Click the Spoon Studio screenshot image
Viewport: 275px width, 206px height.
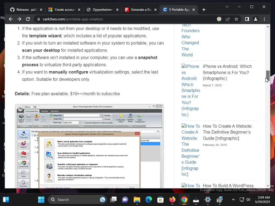click(x=89, y=146)
